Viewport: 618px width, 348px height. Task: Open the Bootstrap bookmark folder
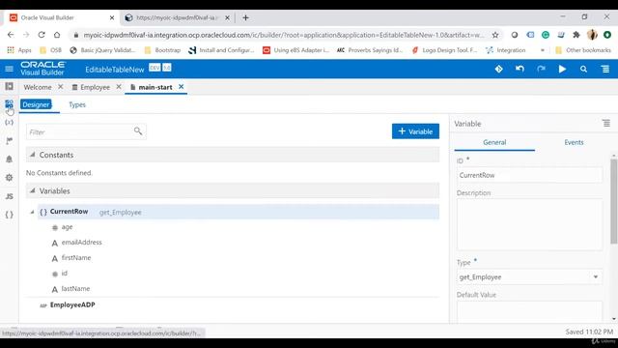tap(163, 50)
